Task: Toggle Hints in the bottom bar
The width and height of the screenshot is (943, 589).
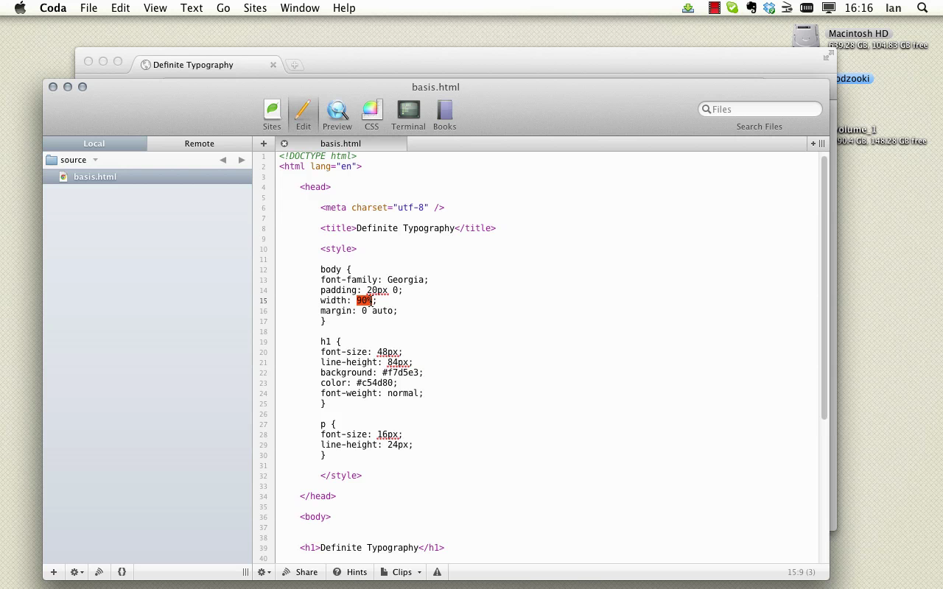Action: (350, 572)
